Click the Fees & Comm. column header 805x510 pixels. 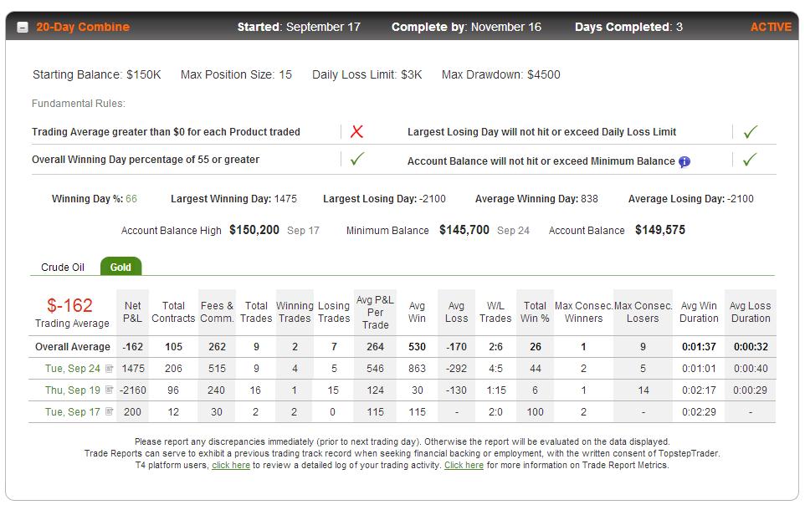pyautogui.click(x=217, y=312)
